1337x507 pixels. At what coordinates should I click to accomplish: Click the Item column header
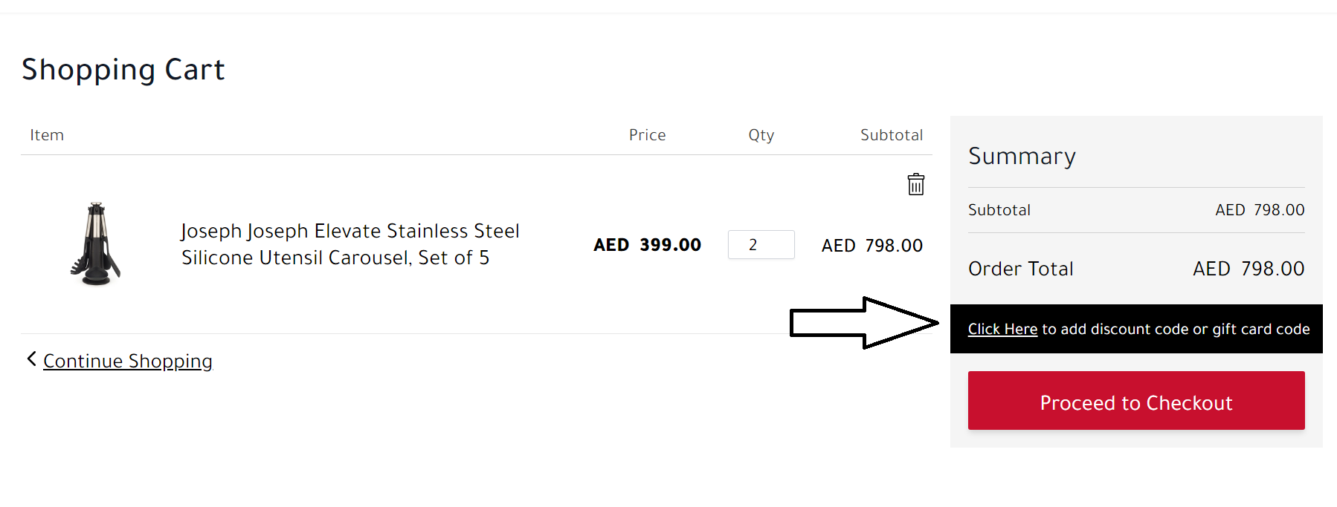point(47,135)
